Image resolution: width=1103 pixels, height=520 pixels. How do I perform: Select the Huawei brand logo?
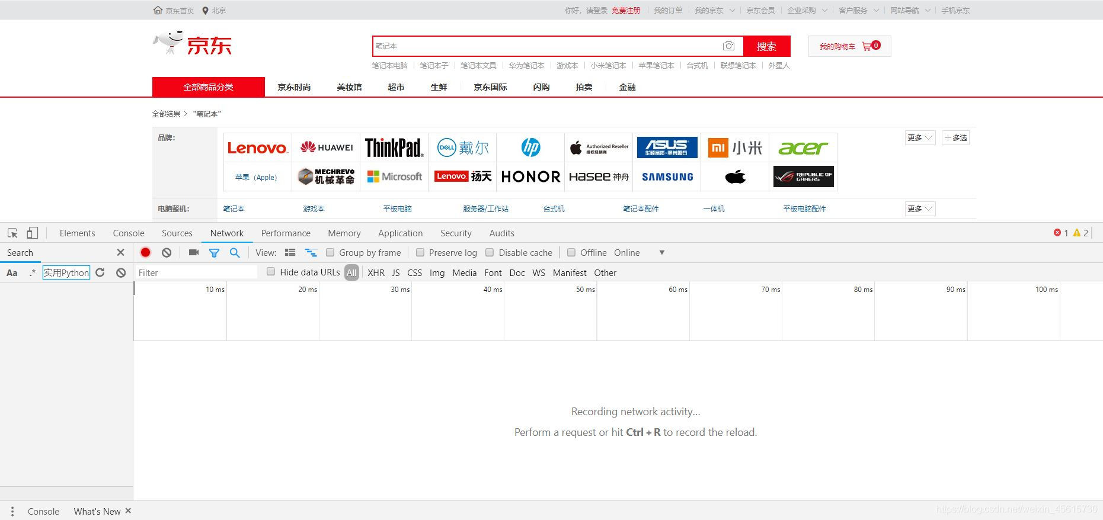tap(326, 147)
